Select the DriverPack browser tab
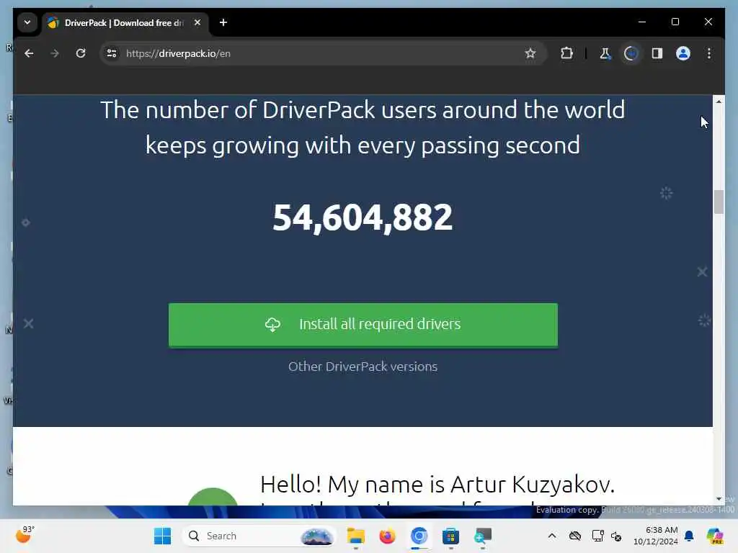This screenshot has height=553, width=738. point(123,22)
